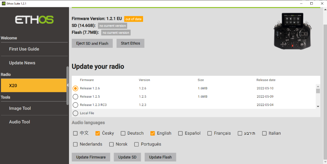Enable the Deutsch audio language checkbox
This screenshot has width=327, height=164.
click(x=123, y=133)
